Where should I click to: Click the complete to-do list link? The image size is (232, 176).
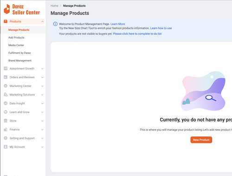tap(137, 34)
